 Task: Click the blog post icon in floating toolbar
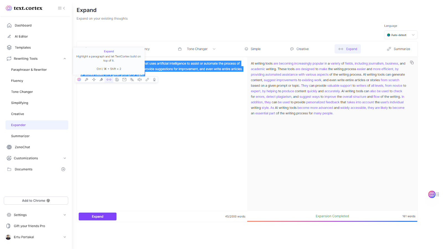(117, 80)
